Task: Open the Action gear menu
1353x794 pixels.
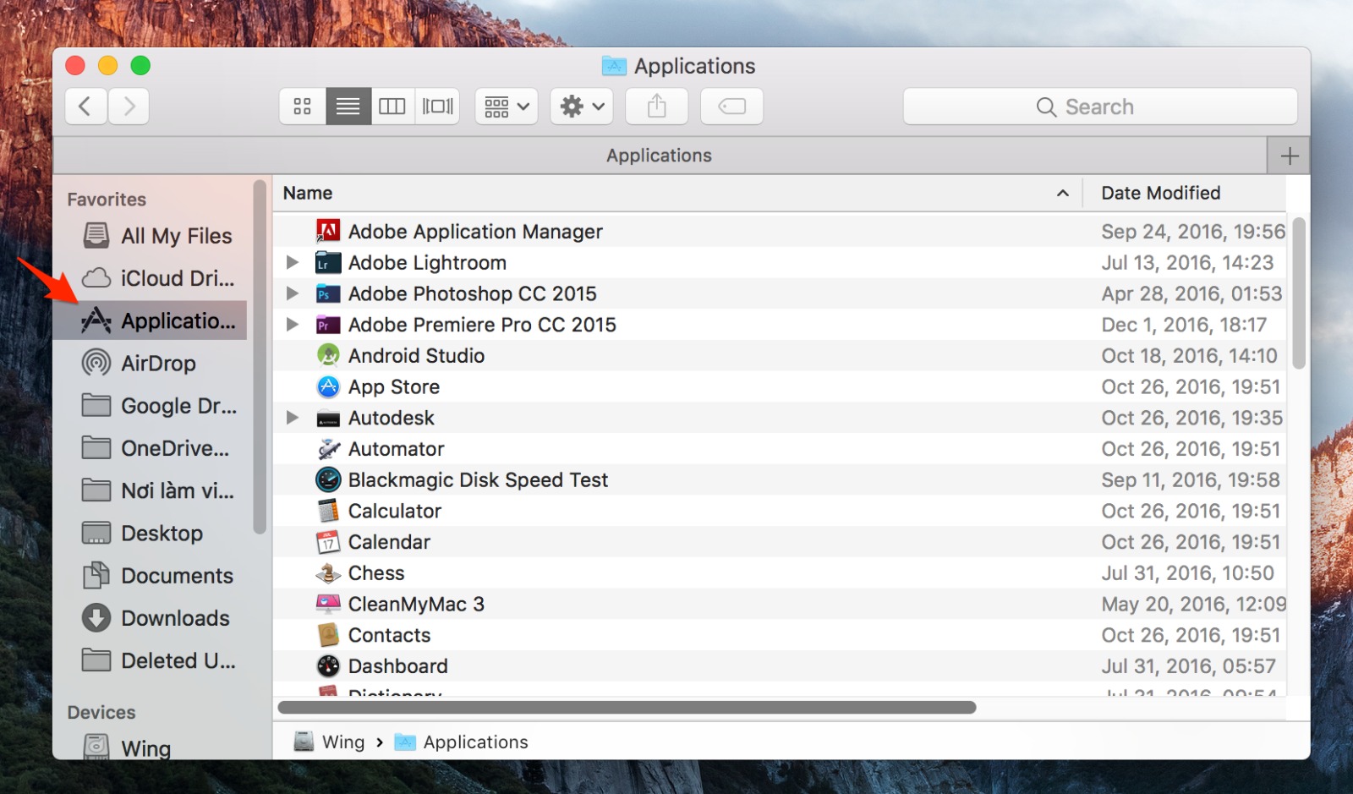Action: [x=582, y=107]
